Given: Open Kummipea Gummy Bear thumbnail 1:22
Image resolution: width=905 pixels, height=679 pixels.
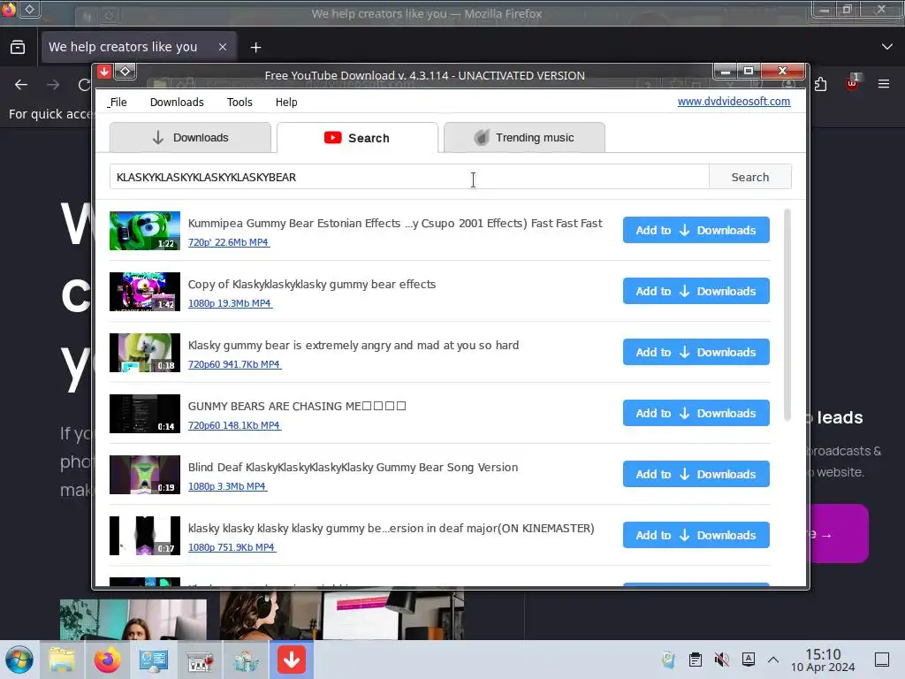Looking at the screenshot, I should coord(145,231).
